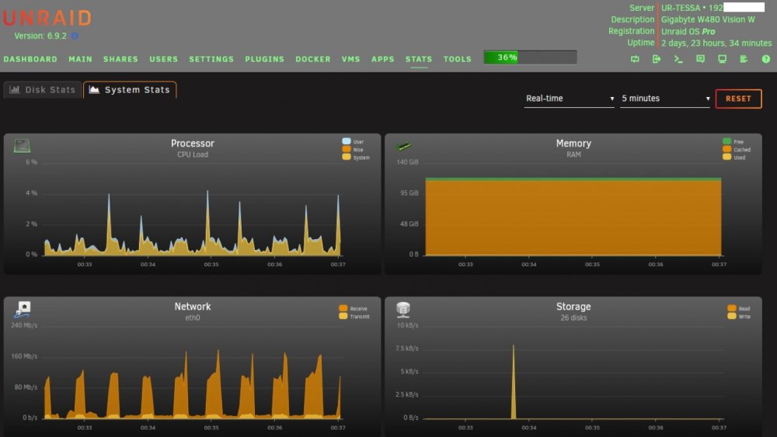Open the 5 minutes time-window dropdown
This screenshot has height=437, width=777.
coord(665,99)
